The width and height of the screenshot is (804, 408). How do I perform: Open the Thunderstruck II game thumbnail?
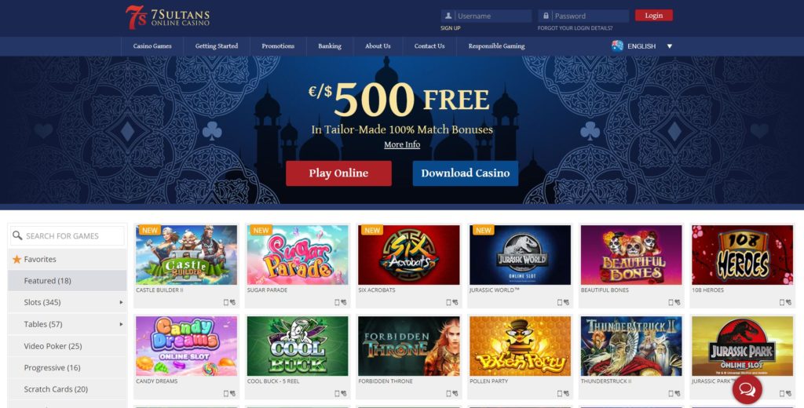[x=631, y=346]
